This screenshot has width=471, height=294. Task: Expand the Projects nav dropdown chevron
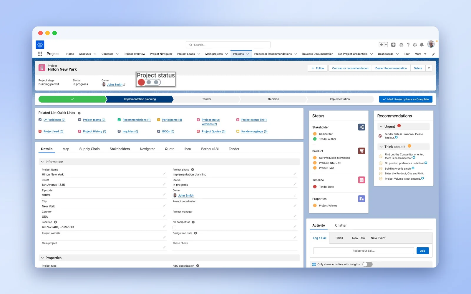point(248,54)
